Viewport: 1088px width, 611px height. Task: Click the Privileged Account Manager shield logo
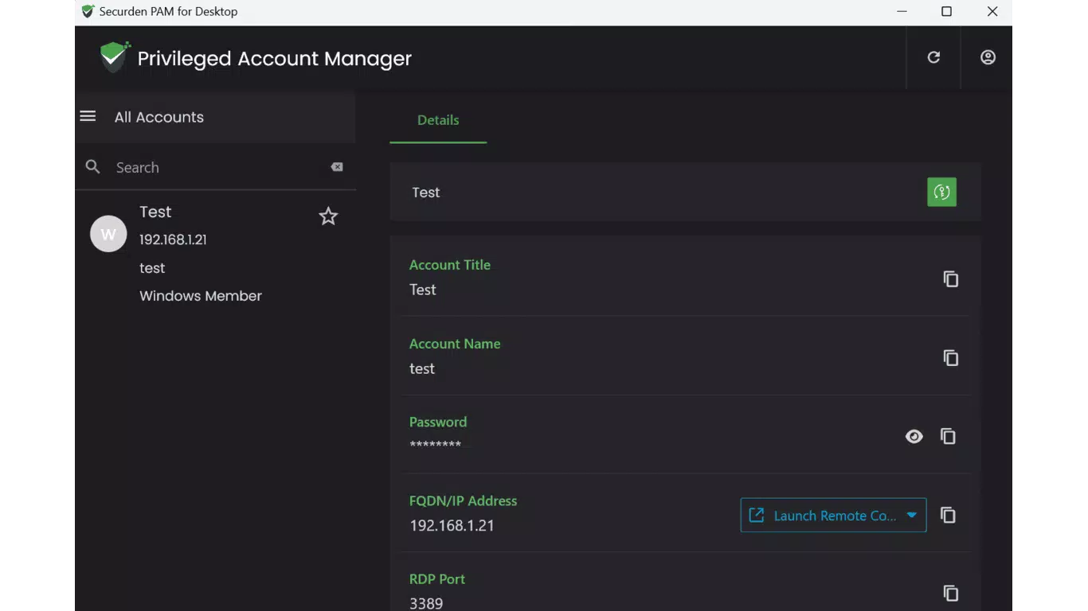tap(115, 56)
